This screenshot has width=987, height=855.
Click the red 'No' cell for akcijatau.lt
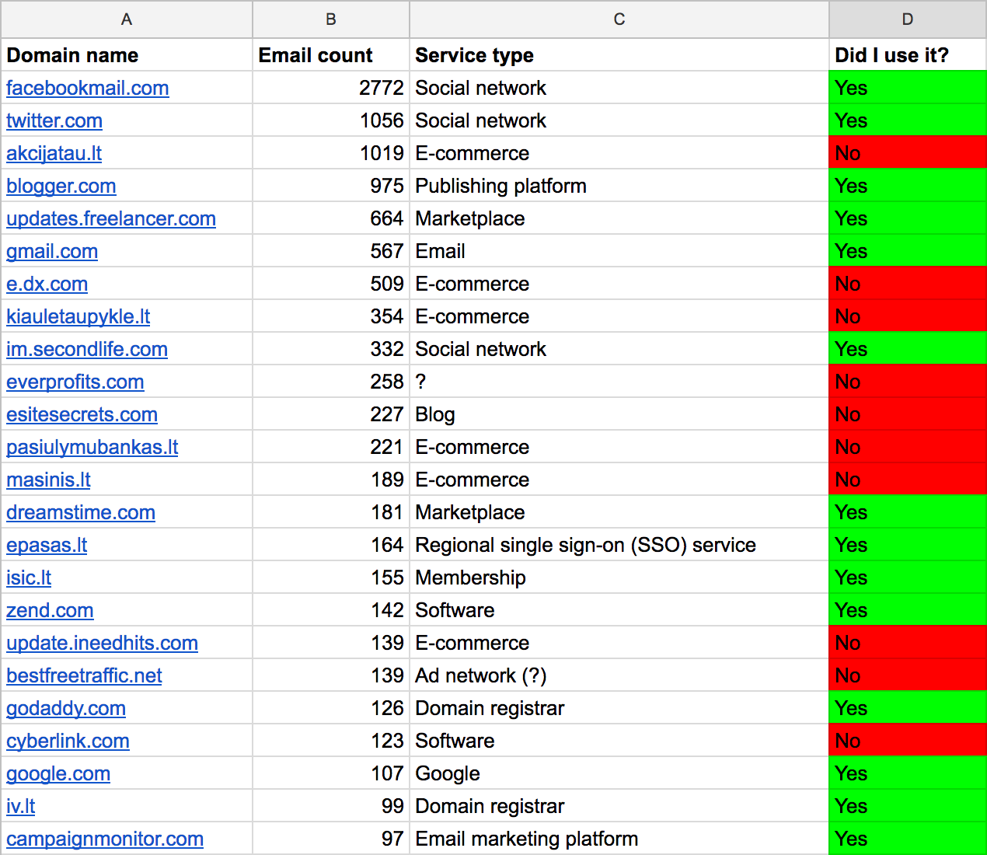pos(907,153)
